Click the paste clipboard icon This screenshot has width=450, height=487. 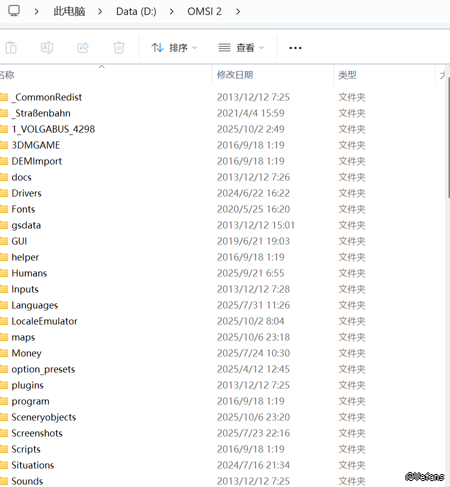click(x=11, y=47)
